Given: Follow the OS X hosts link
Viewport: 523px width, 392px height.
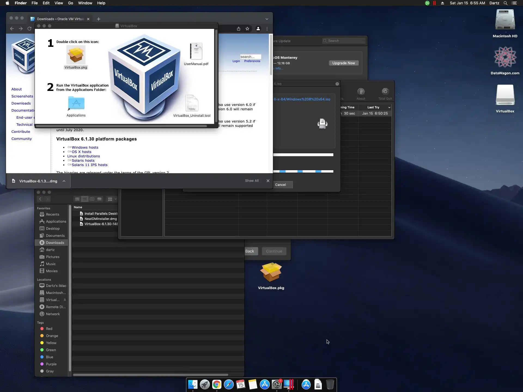Looking at the screenshot, I should click(x=81, y=152).
